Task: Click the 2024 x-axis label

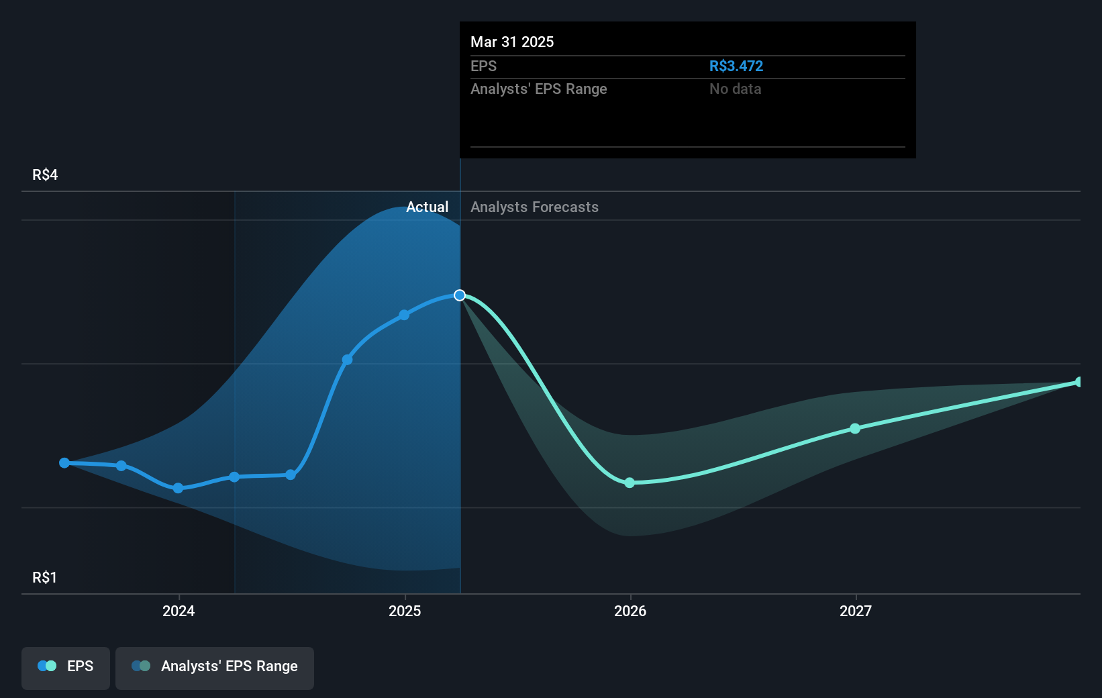Action: [179, 611]
